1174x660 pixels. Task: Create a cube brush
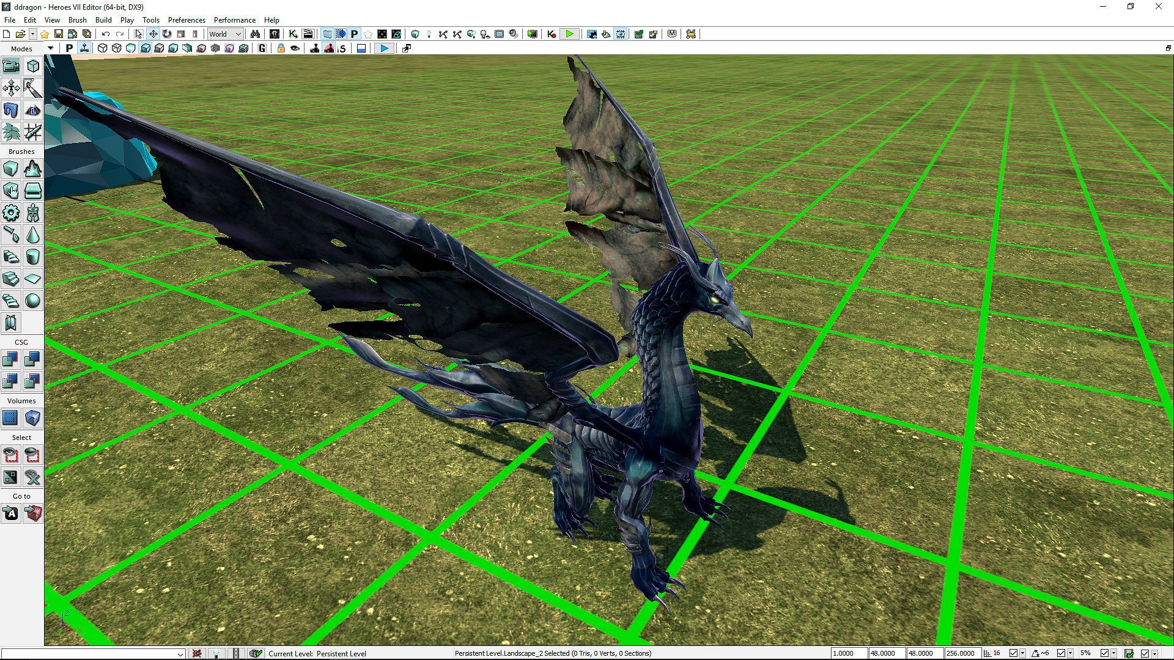11,169
